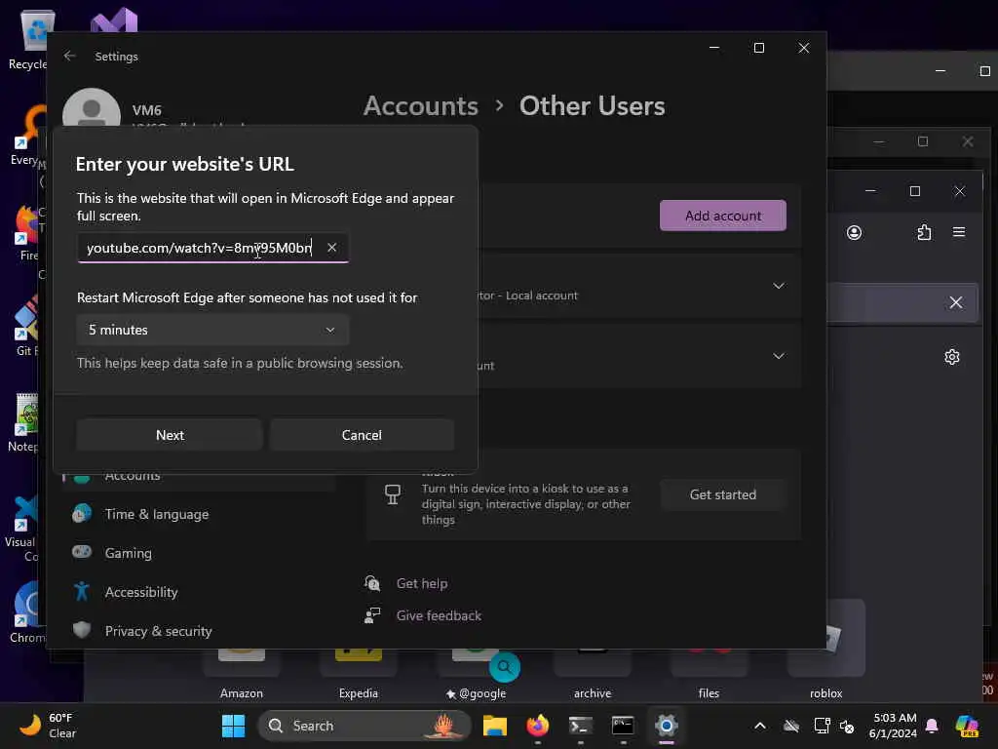
Task: Expand the Local account user row
Action: coord(779,286)
